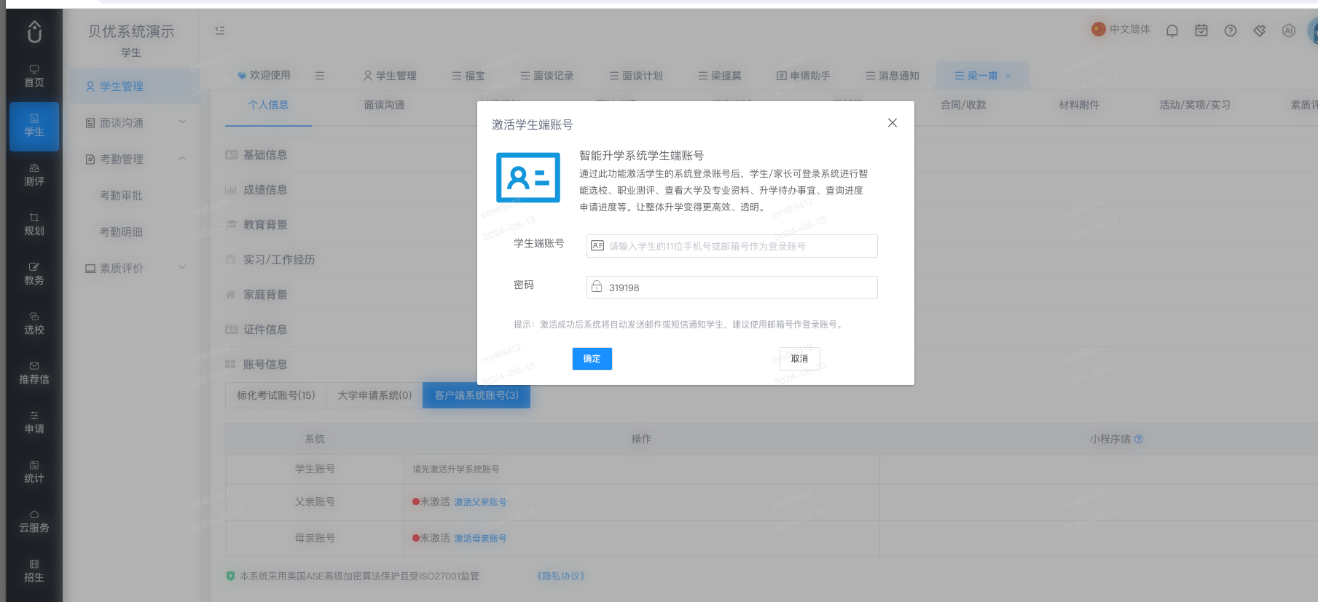
Task: Collapse the 考勤管理 menu
Action: (x=136, y=159)
